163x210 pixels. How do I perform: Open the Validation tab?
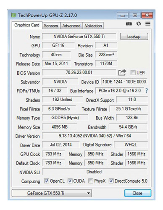[x=93, y=26]
